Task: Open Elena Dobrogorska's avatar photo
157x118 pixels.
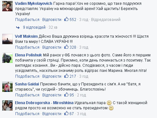Action: 7,105
